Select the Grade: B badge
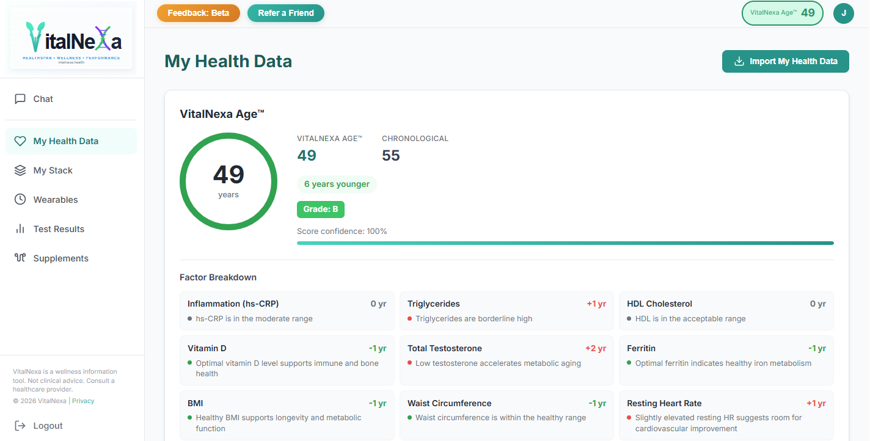 [x=320, y=209]
